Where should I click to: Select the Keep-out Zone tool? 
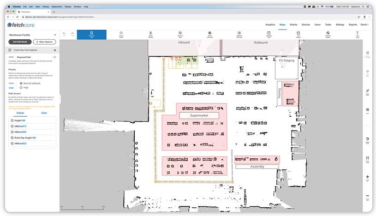[x=180, y=35]
